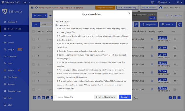
Task: Open Cost Center
Action: coord(13,77)
